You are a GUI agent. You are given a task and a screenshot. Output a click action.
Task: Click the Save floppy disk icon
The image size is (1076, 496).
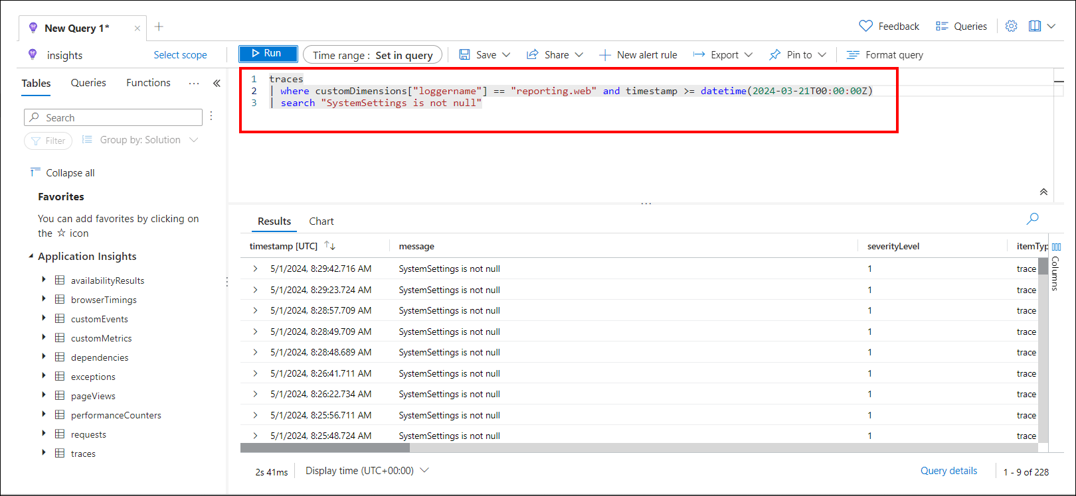pyautogui.click(x=465, y=55)
